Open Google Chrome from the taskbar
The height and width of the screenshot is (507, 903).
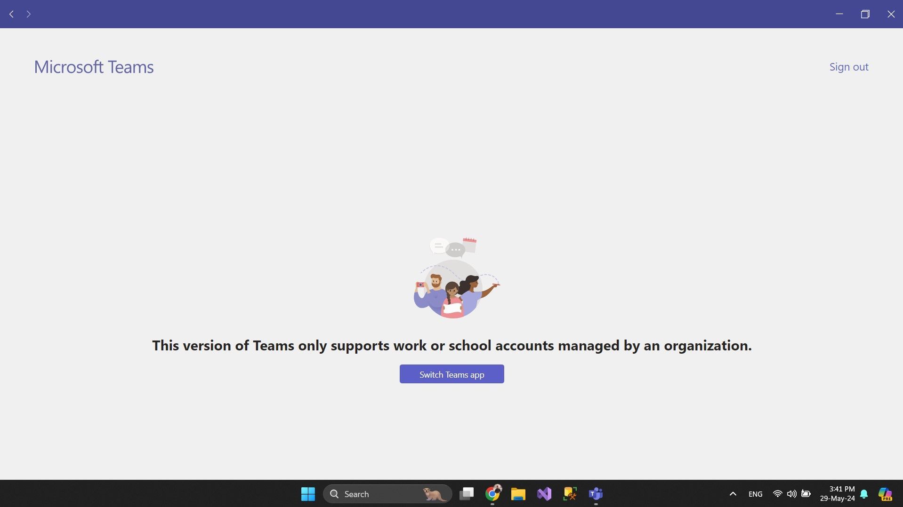[x=492, y=494]
